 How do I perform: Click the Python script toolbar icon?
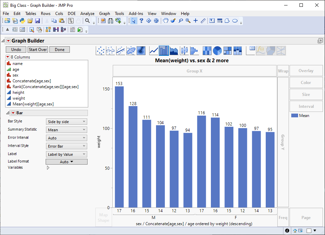22,21
